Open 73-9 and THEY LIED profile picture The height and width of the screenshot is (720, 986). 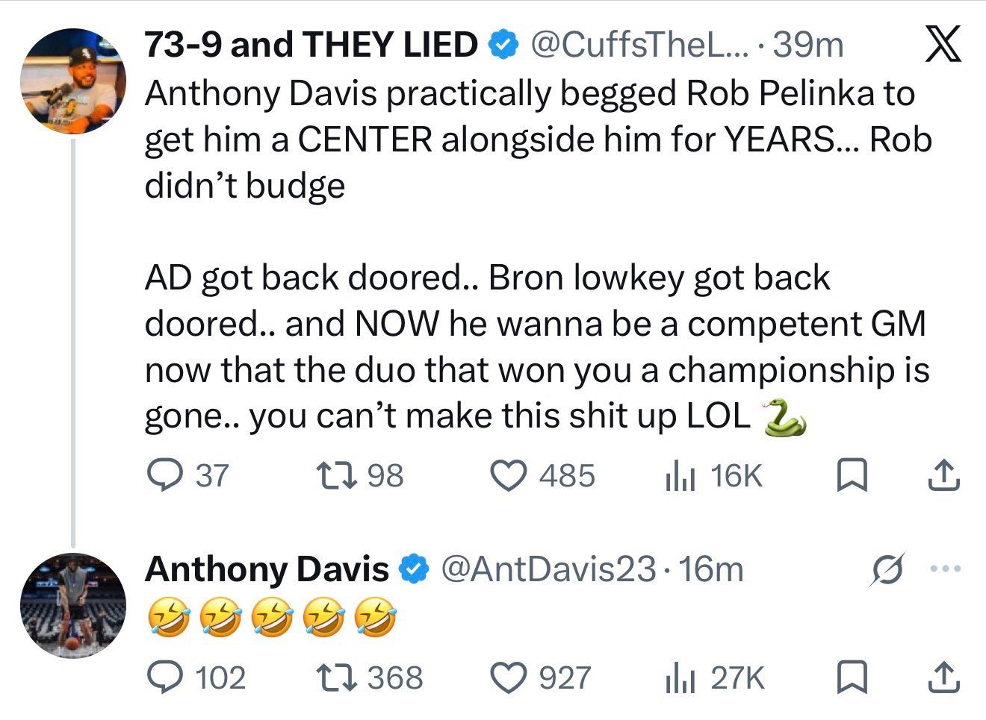click(x=72, y=81)
